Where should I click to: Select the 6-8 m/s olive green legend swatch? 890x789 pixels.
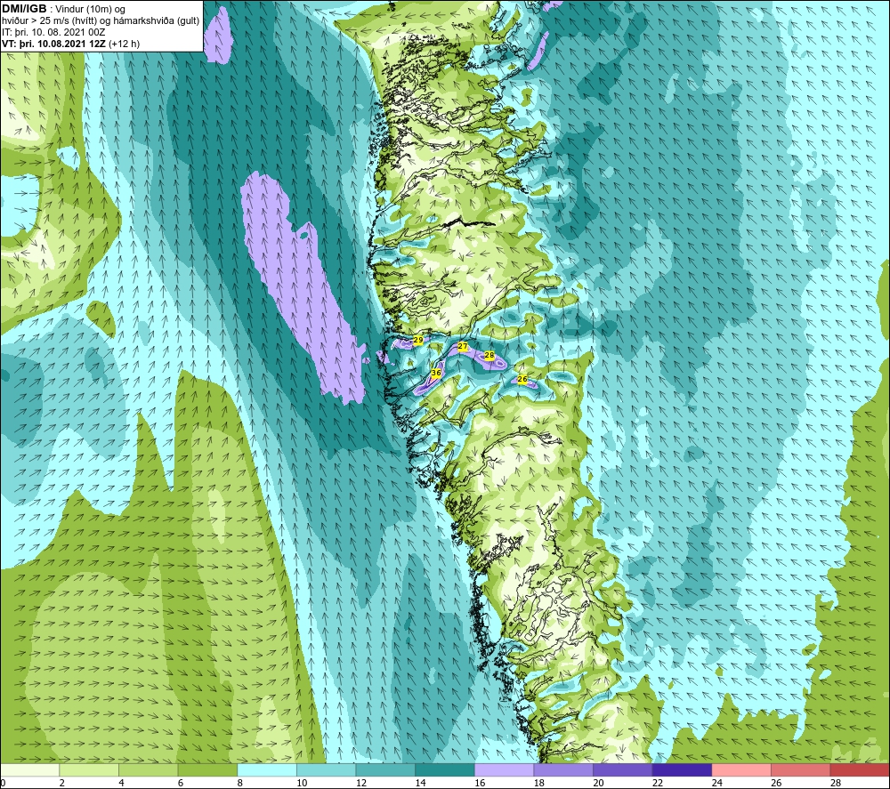[x=207, y=769]
